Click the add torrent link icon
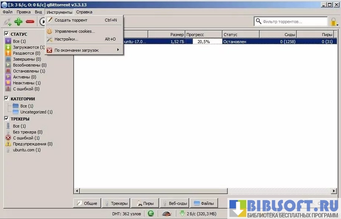The height and width of the screenshot is (219, 341). (7, 21)
